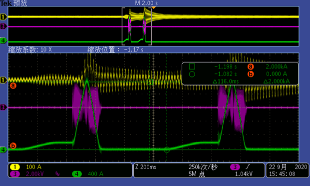Select orange cursor b marker on waveform
This screenshot has width=310, height=186.
pos(13,145)
